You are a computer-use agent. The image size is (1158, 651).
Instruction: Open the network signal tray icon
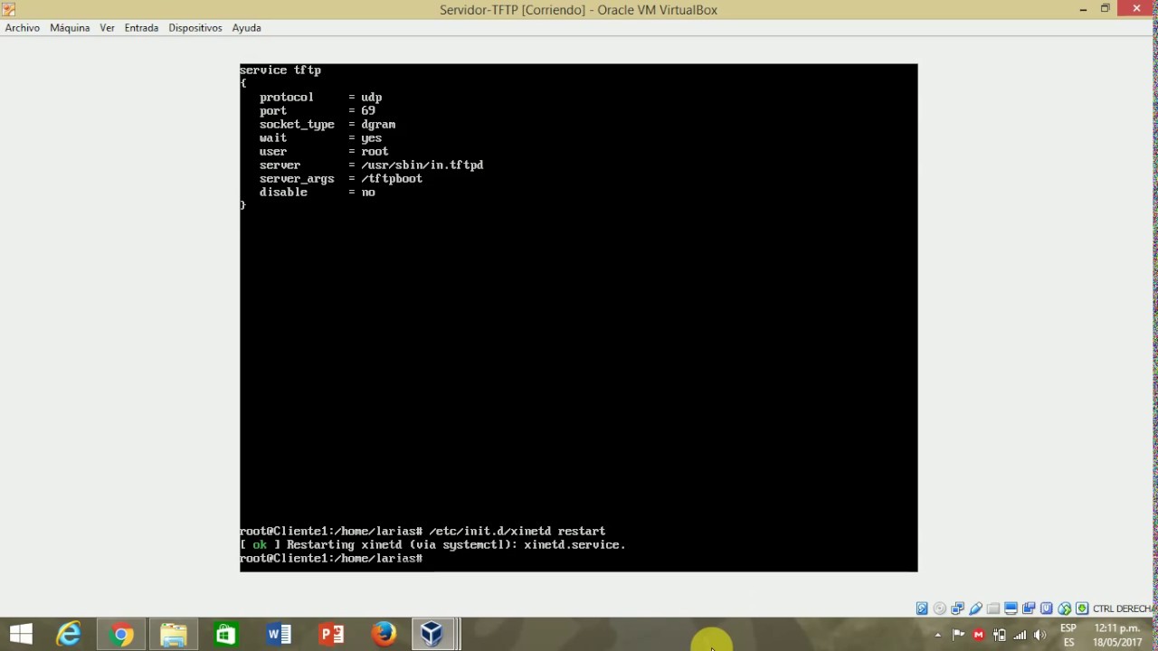pos(1020,635)
